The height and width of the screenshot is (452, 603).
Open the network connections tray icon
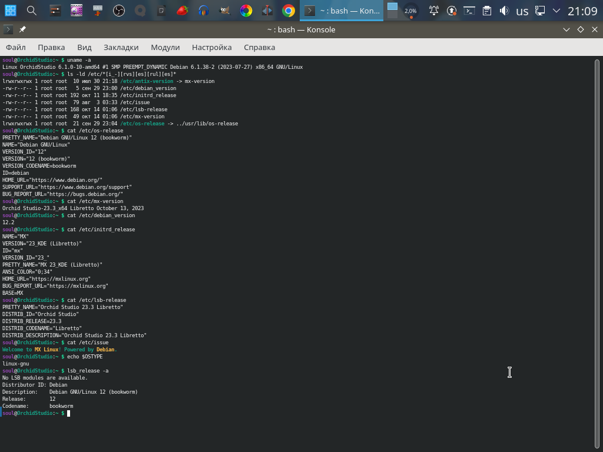tap(540, 11)
